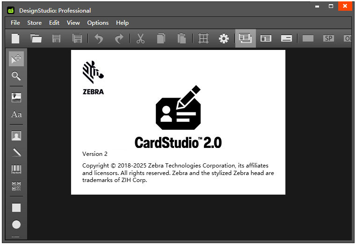Viewport: 356px width, 245px height.
Task: Copy selection with the copy icon
Action: click(161, 38)
